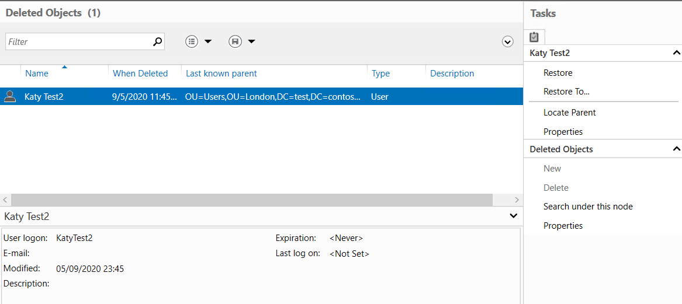The height and width of the screenshot is (304, 682).
Task: Sort by When Deleted column header
Action: pyautogui.click(x=140, y=74)
